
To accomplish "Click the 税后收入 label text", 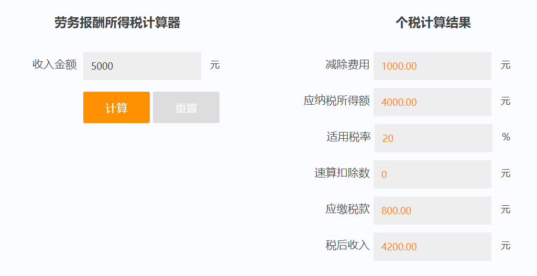I will click(x=347, y=245).
